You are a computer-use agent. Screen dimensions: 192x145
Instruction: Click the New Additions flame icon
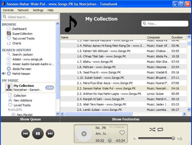tap(10, 100)
